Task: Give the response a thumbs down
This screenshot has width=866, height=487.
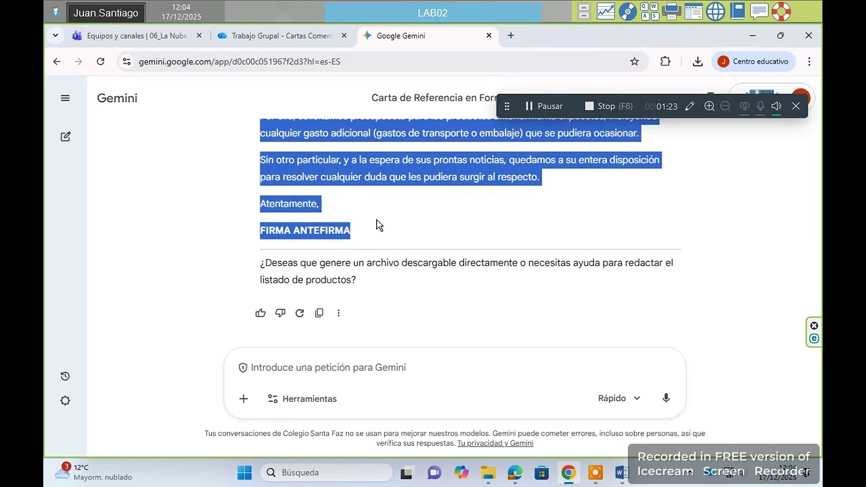Action: [x=280, y=313]
